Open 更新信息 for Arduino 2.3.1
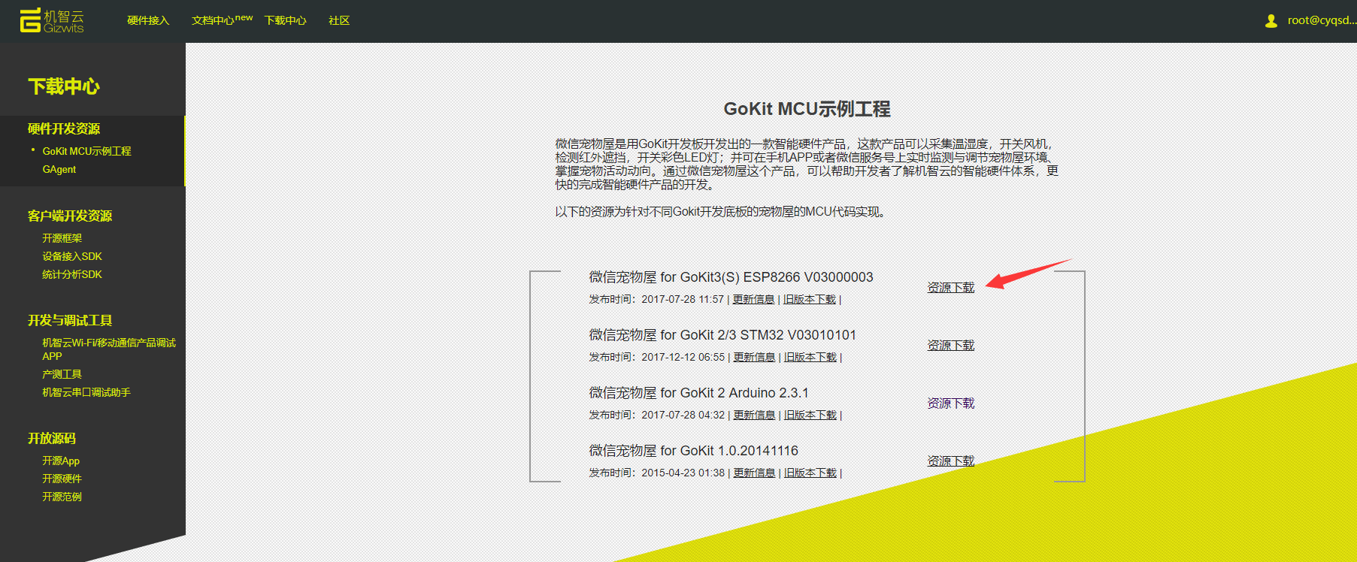Screen dimensions: 1357x562 755,415
